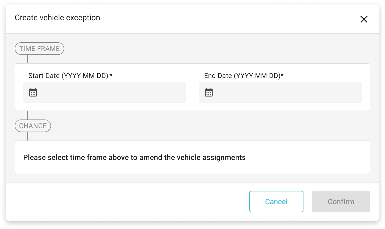Click the 'Create vehicle exception' dialog title
This screenshot has width=385, height=229.
tap(57, 18)
